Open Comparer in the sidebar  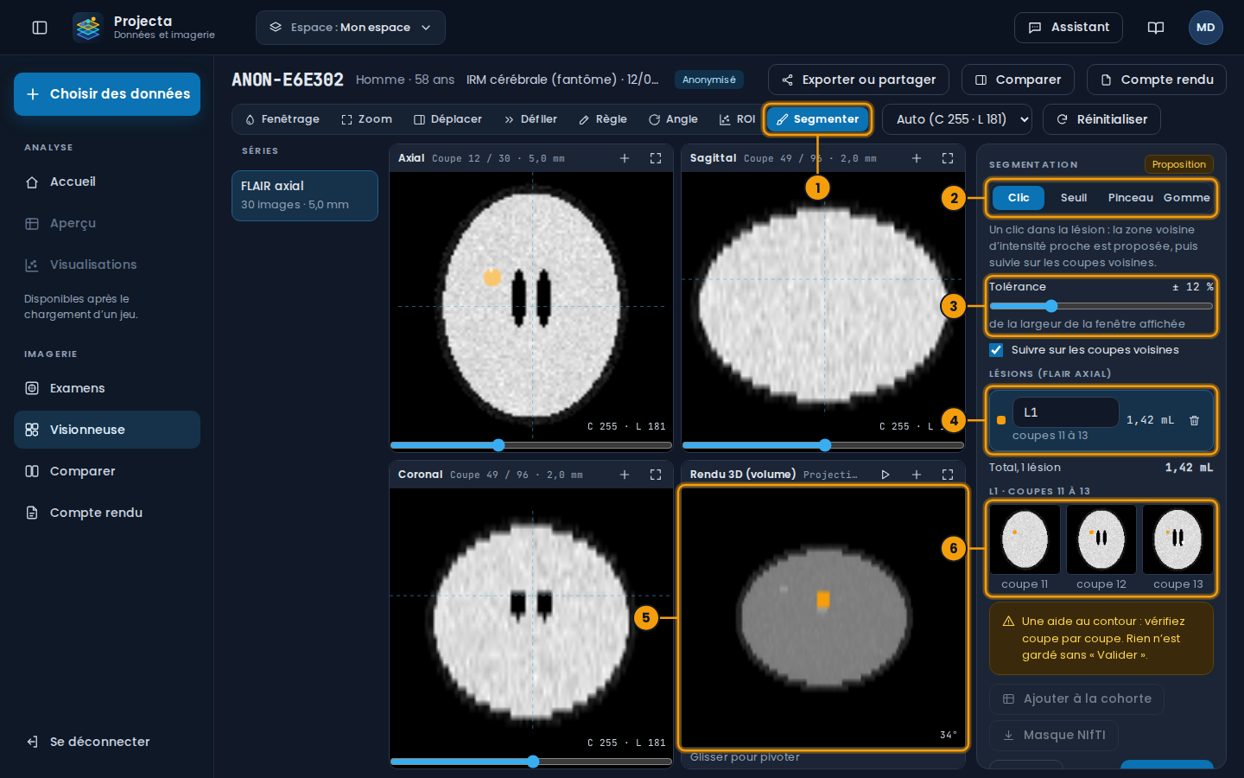coord(107,471)
